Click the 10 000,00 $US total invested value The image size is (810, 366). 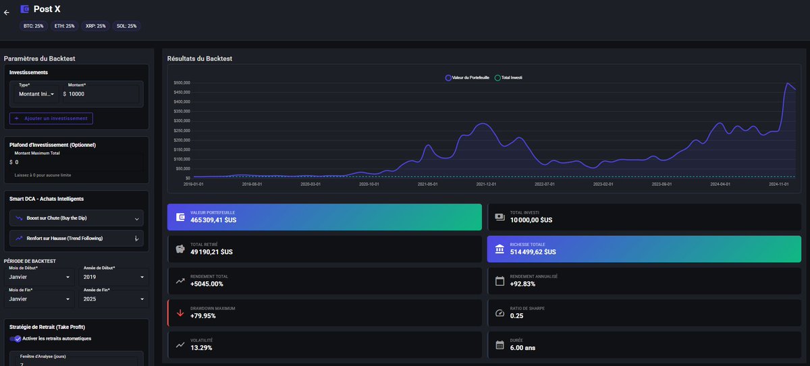(x=531, y=220)
